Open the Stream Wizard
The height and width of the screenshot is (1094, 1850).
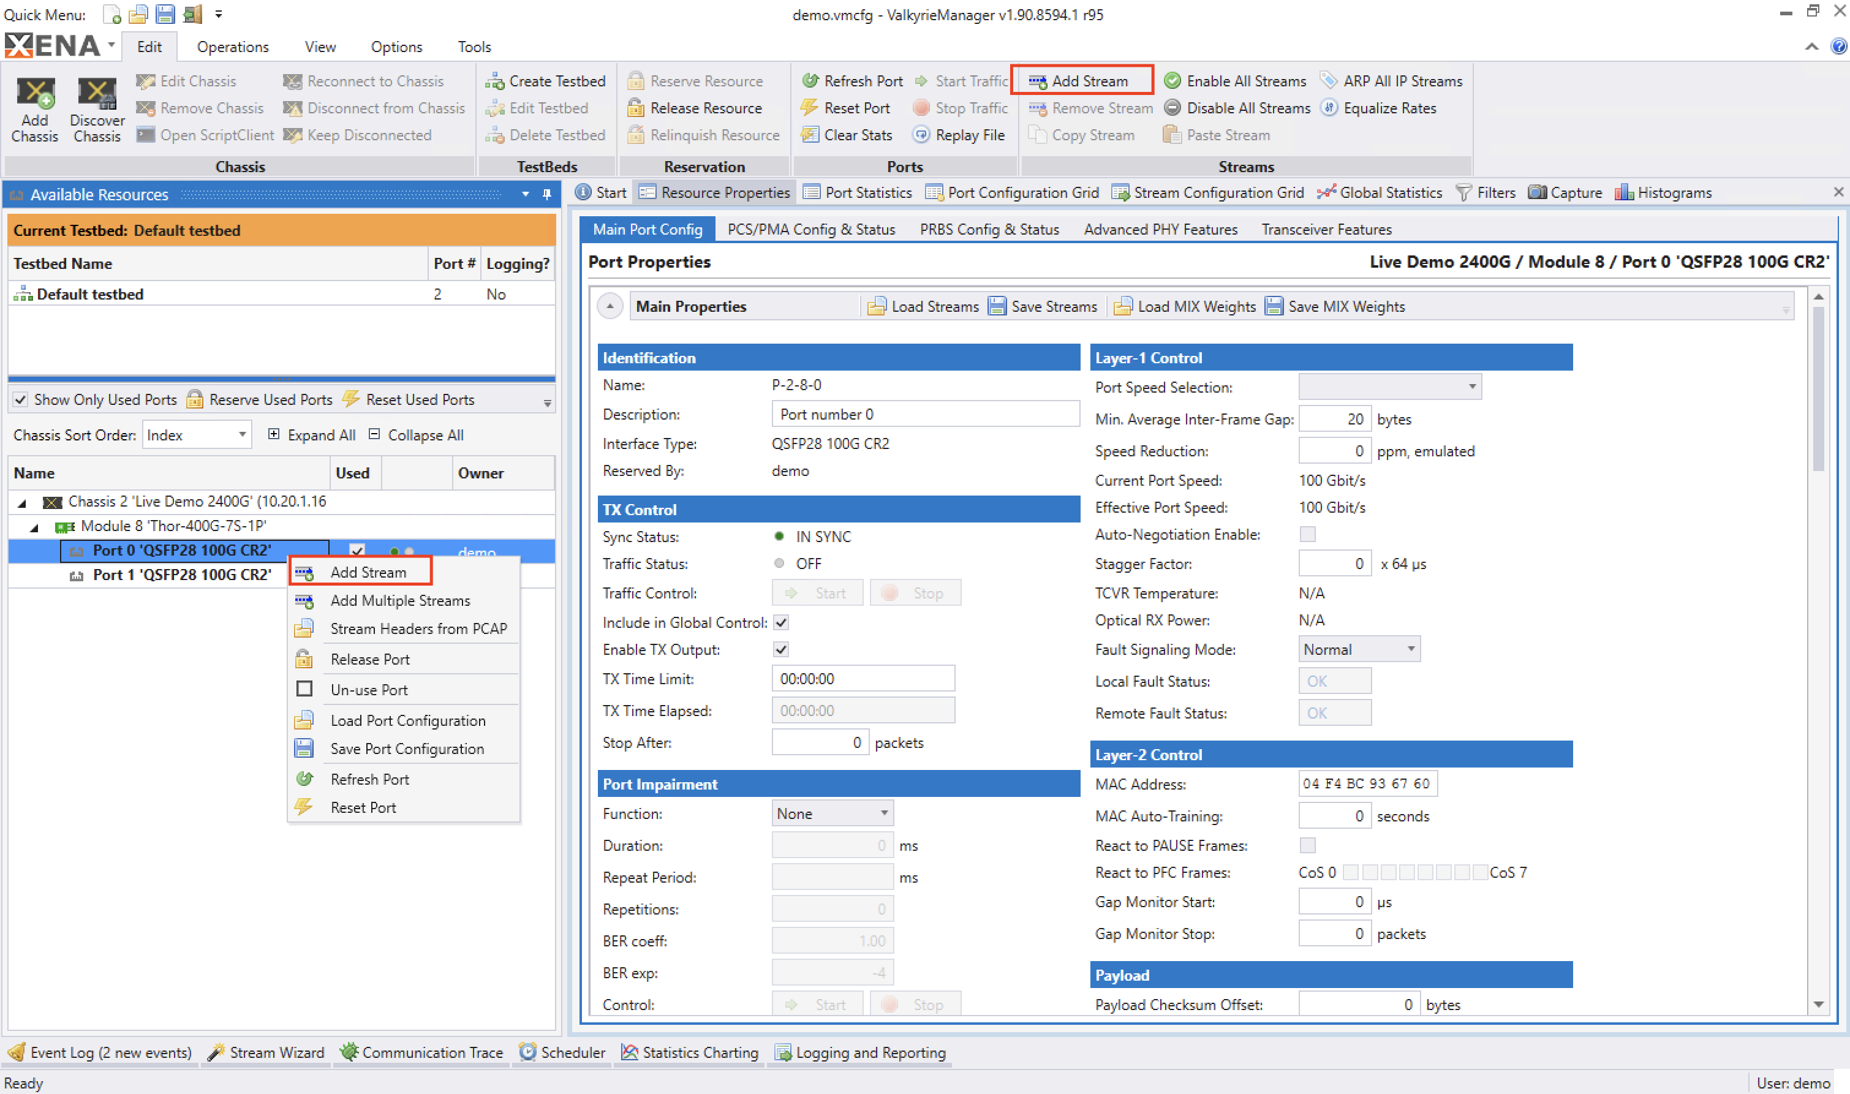point(266,1053)
